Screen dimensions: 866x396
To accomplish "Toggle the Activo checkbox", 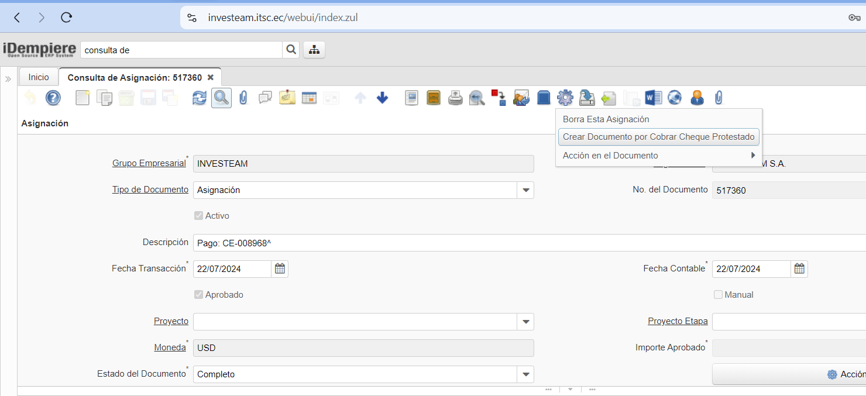I will point(198,216).
